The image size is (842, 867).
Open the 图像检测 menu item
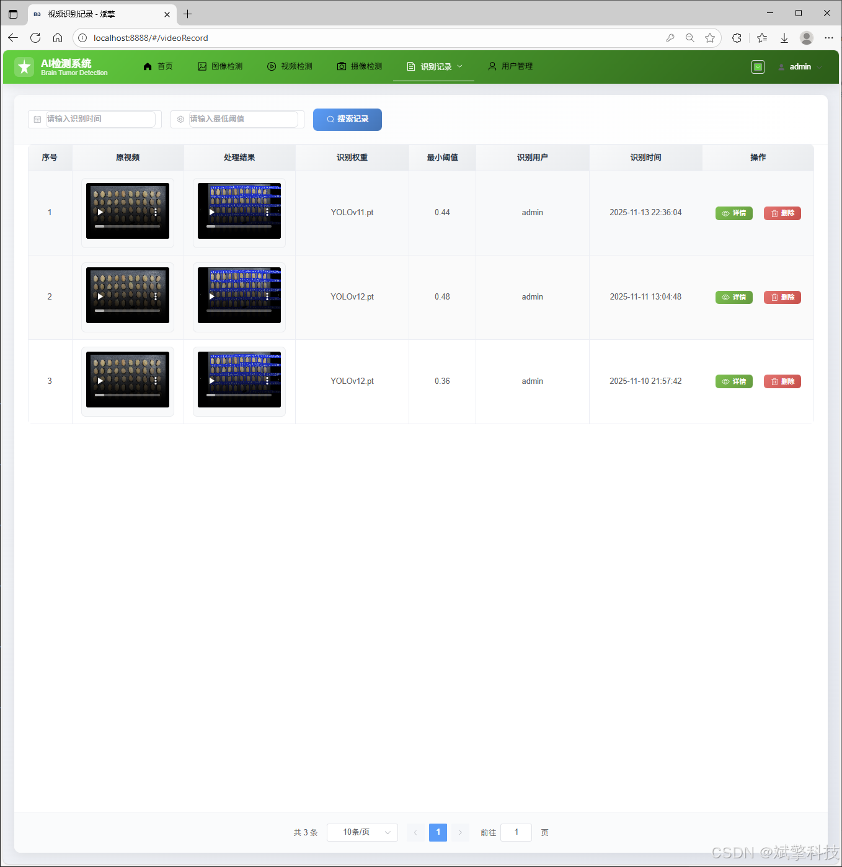click(220, 66)
